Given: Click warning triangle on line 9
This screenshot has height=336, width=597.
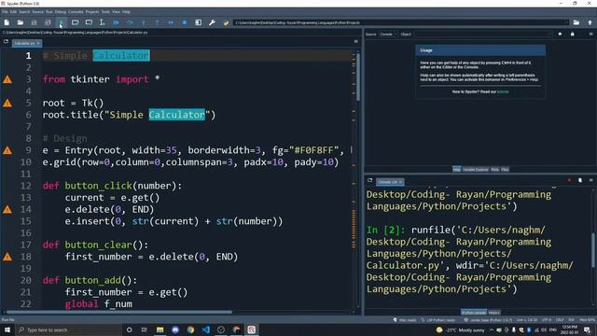Looking at the screenshot, I should point(7,150).
